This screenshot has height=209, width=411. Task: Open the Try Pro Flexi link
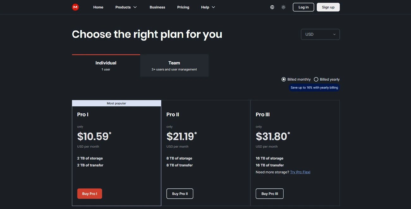tap(300, 171)
